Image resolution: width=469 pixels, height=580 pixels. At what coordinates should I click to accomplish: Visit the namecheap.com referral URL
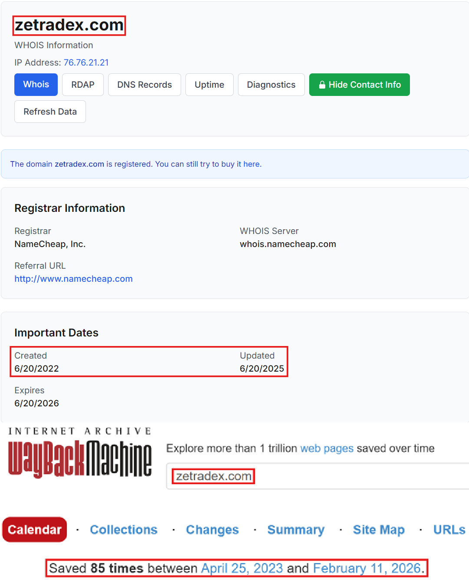(x=73, y=278)
